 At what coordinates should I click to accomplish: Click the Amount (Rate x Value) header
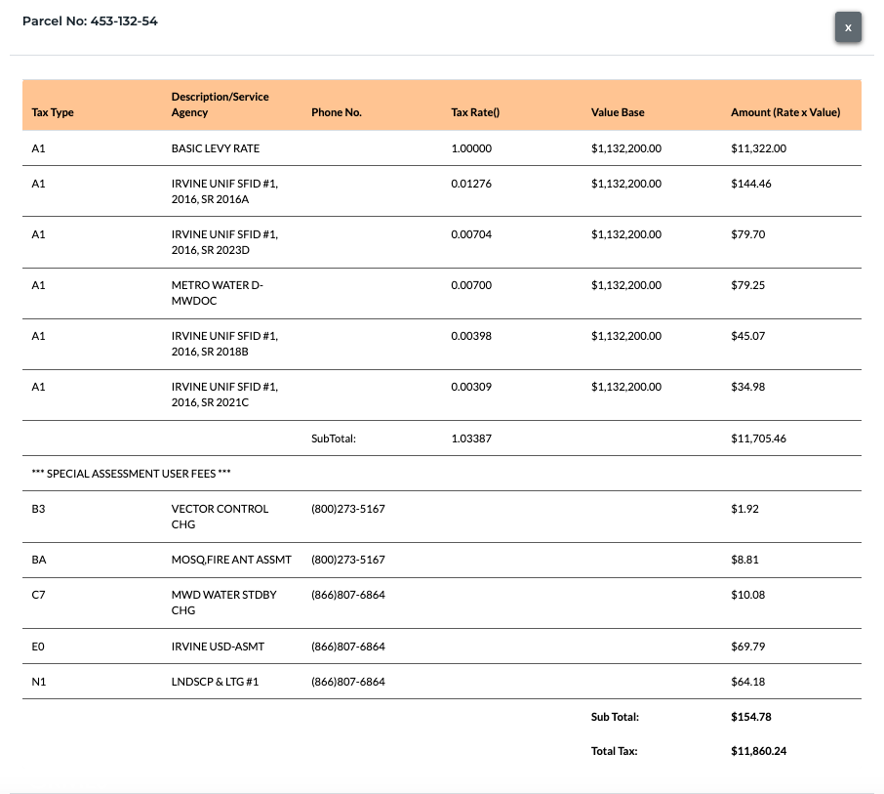coord(785,112)
